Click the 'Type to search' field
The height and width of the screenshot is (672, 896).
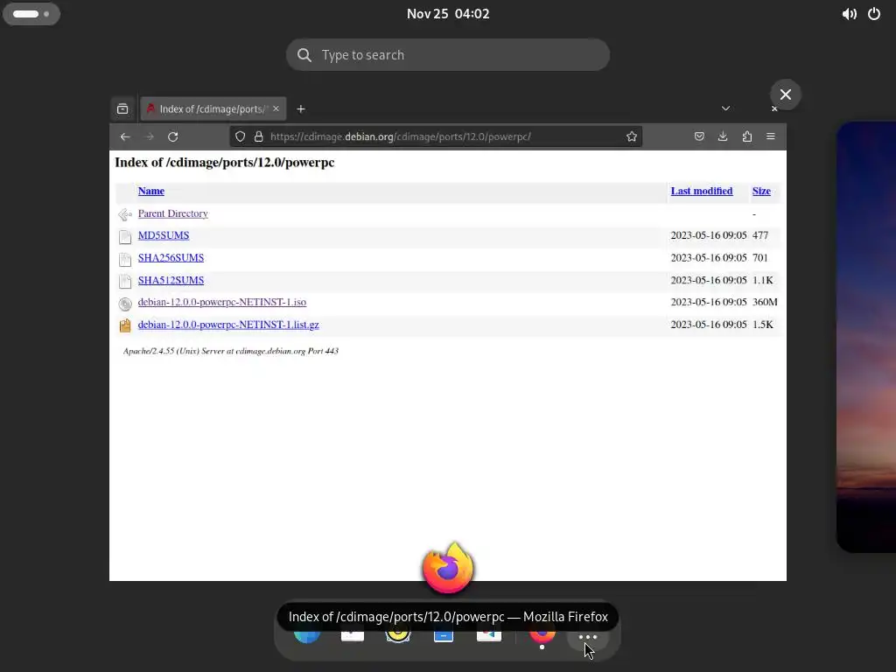tap(448, 55)
